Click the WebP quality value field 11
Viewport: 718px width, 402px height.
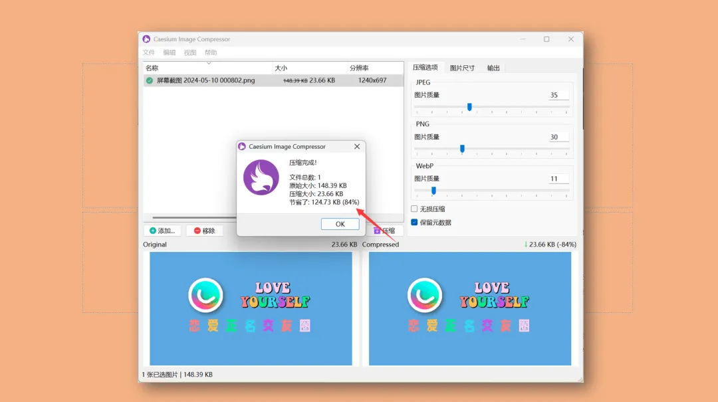coord(558,179)
